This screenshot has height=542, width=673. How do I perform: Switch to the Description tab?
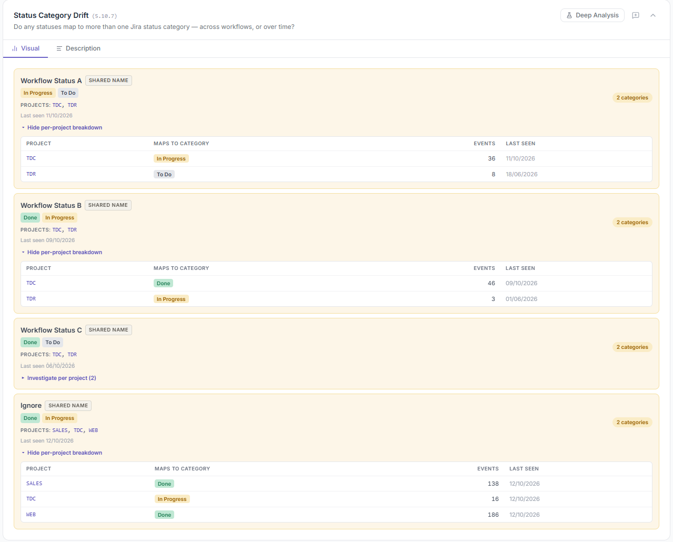click(78, 48)
